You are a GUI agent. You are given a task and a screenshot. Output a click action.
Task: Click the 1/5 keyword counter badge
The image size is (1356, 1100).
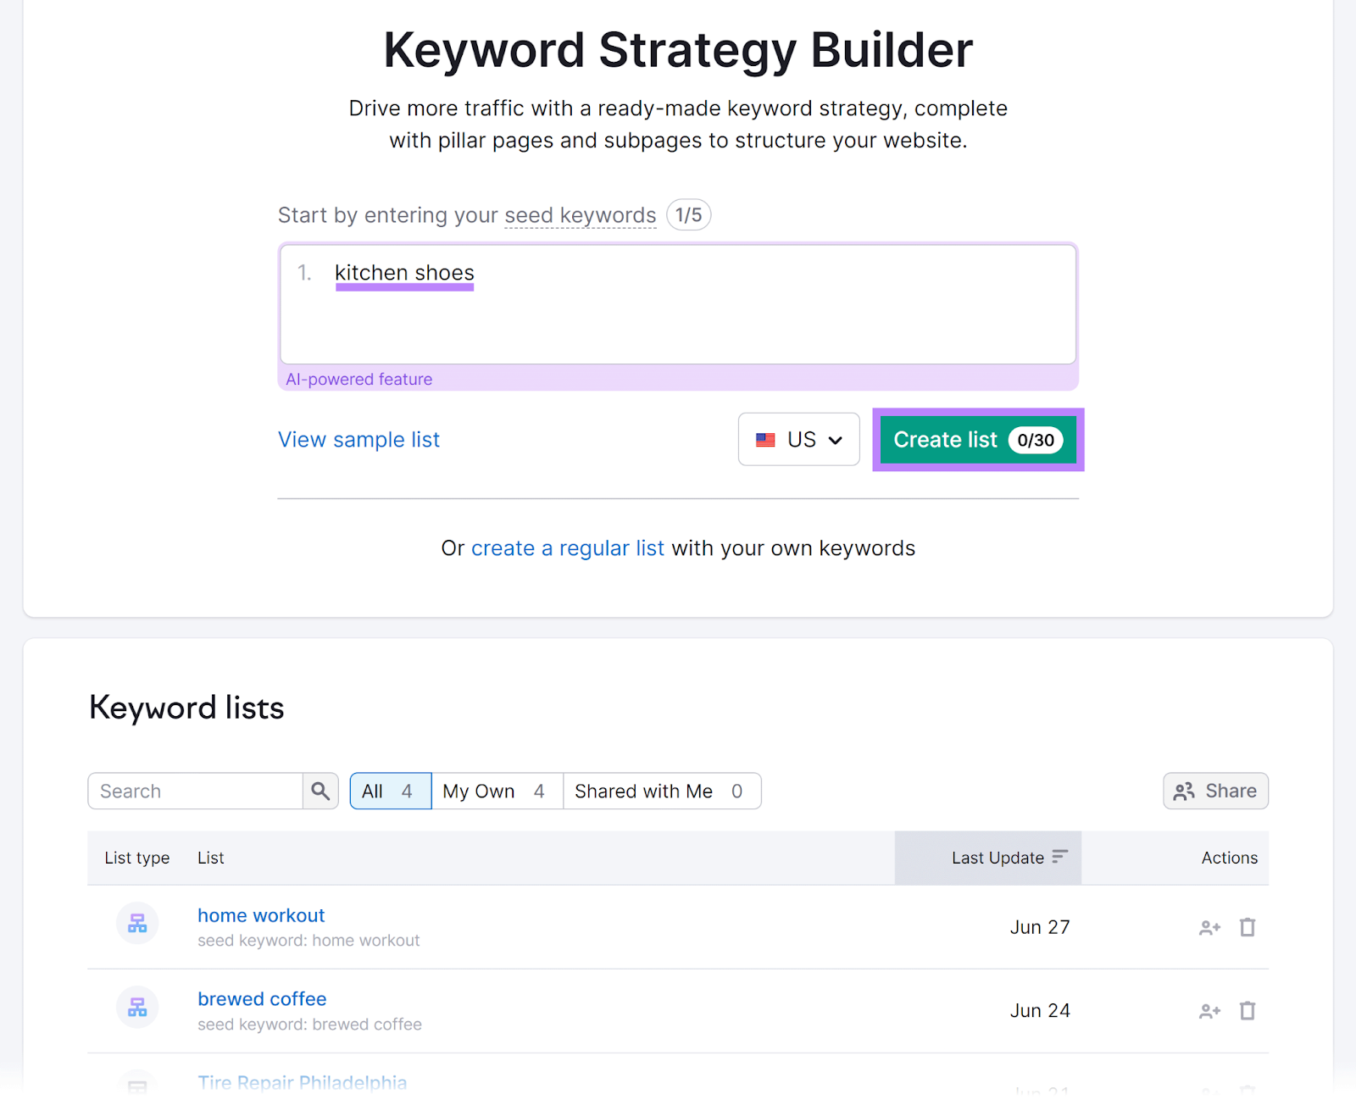pos(688,214)
